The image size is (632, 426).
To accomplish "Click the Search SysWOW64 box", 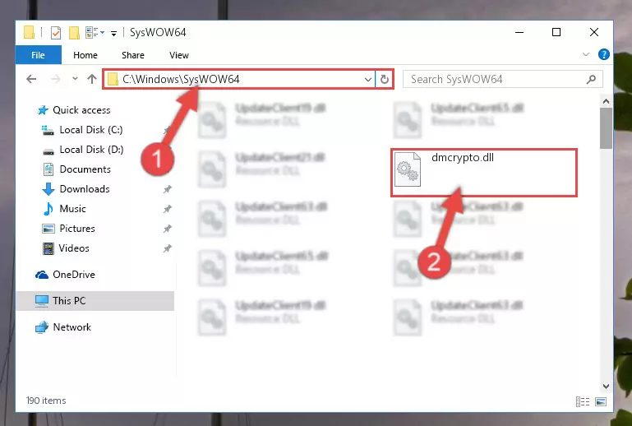I will (x=503, y=79).
